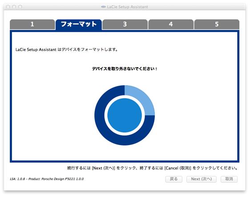Image resolution: width=251 pixels, height=197 pixels.
Task: Click the active フォーマット tab
Action: coord(79,24)
